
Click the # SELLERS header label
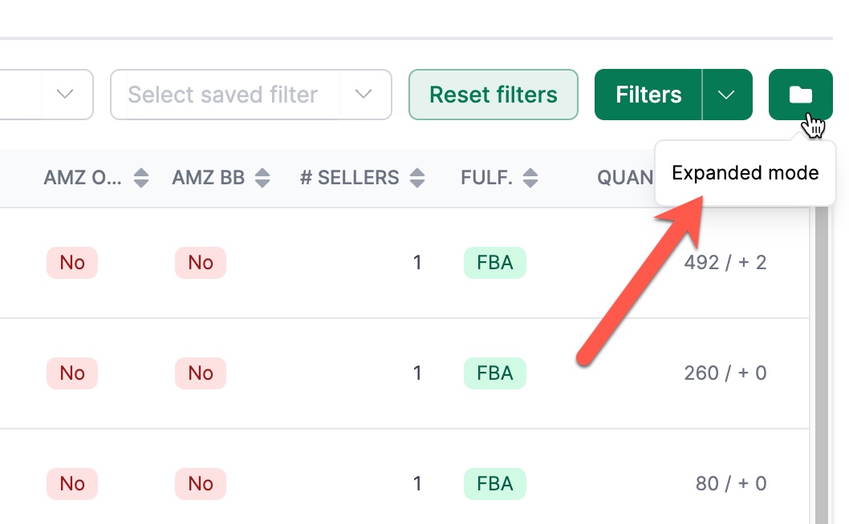click(349, 178)
